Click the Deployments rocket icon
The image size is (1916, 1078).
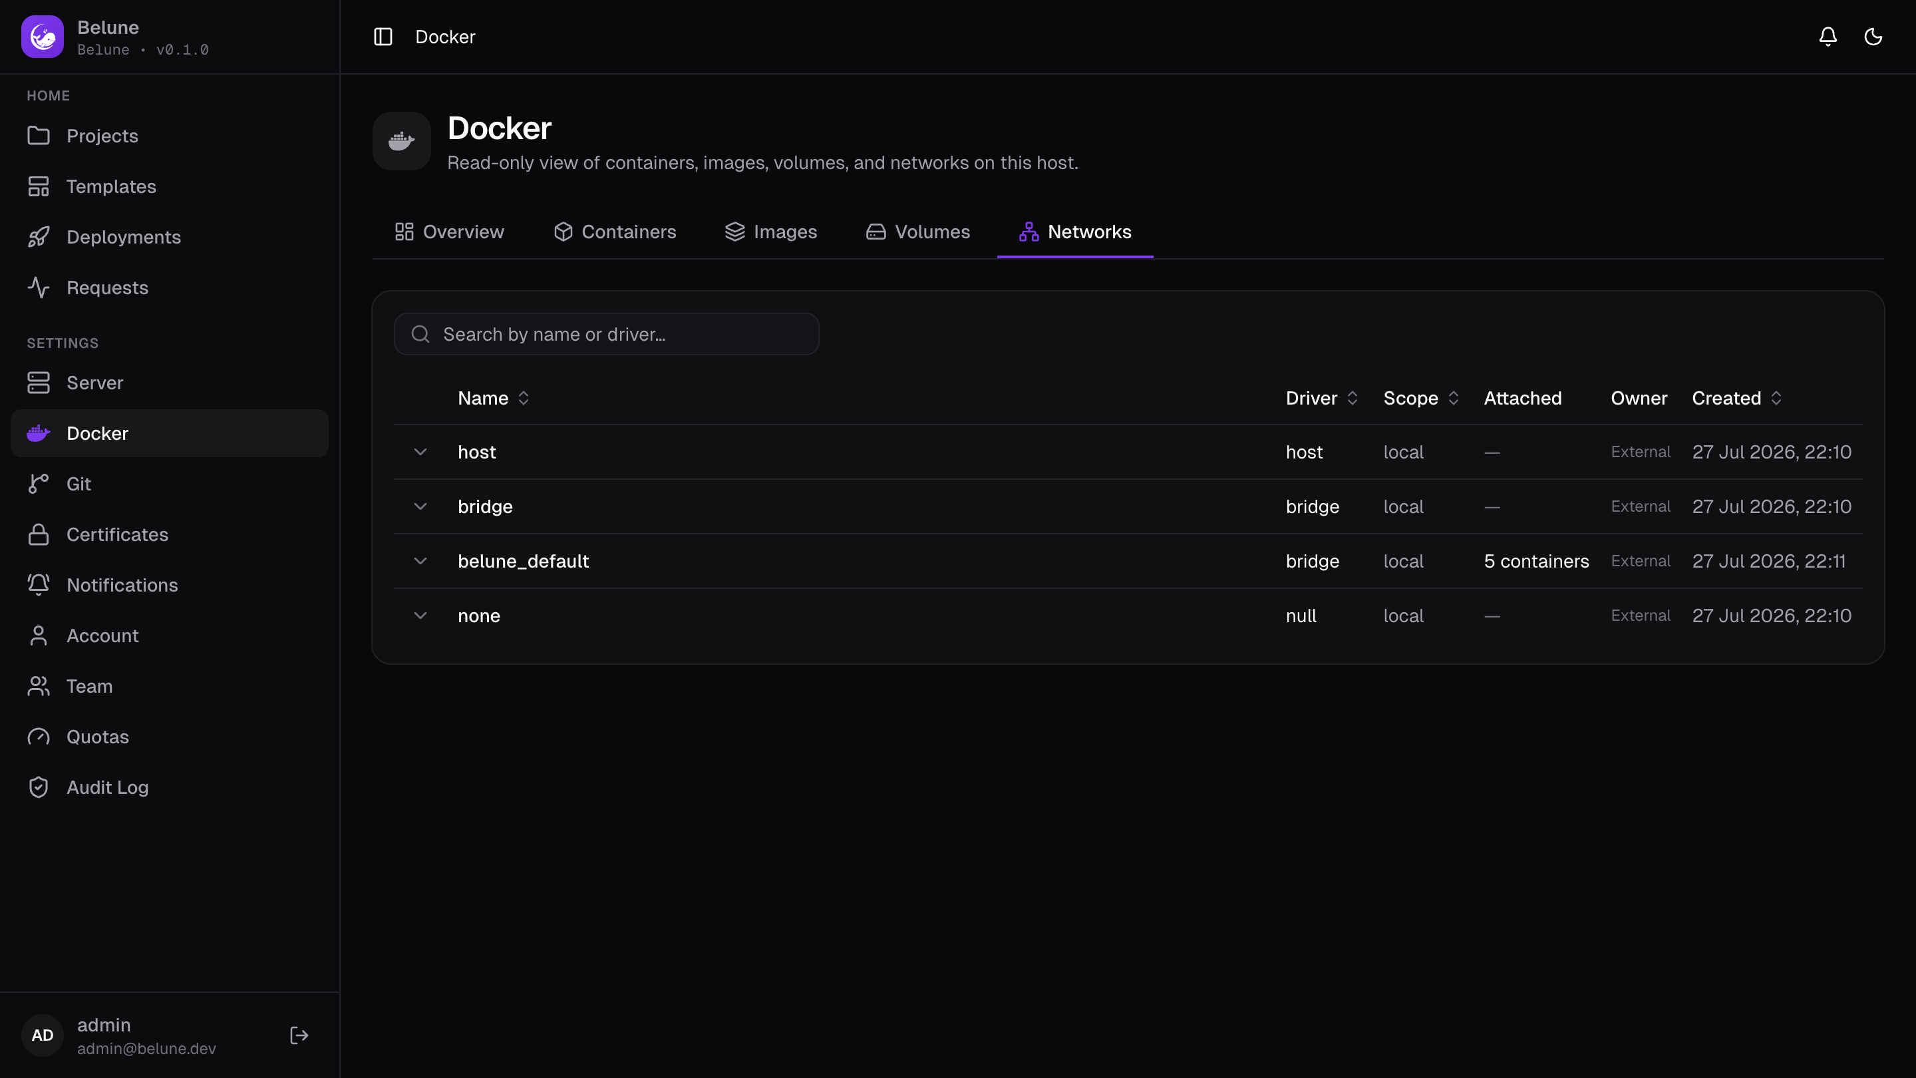coord(39,238)
